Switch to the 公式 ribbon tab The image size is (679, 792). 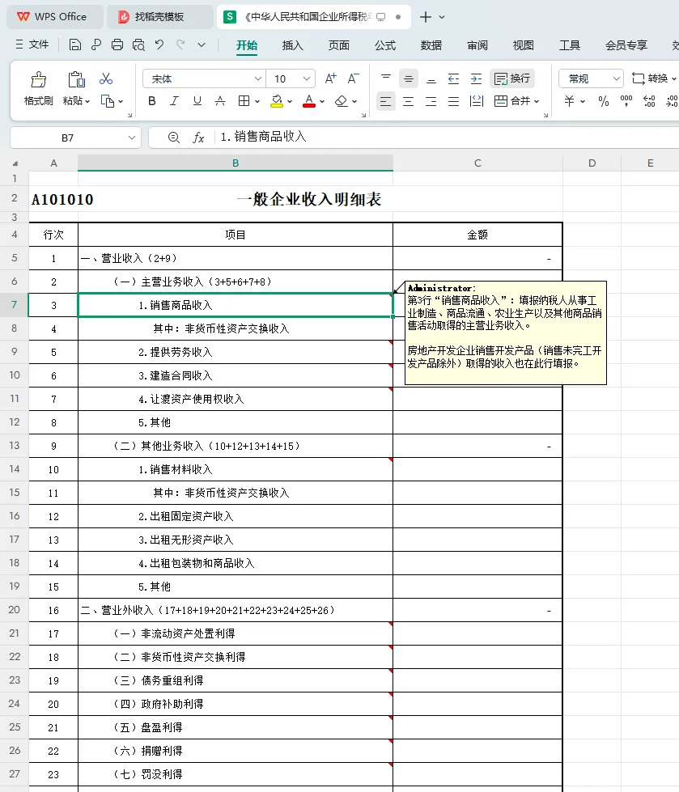click(385, 45)
